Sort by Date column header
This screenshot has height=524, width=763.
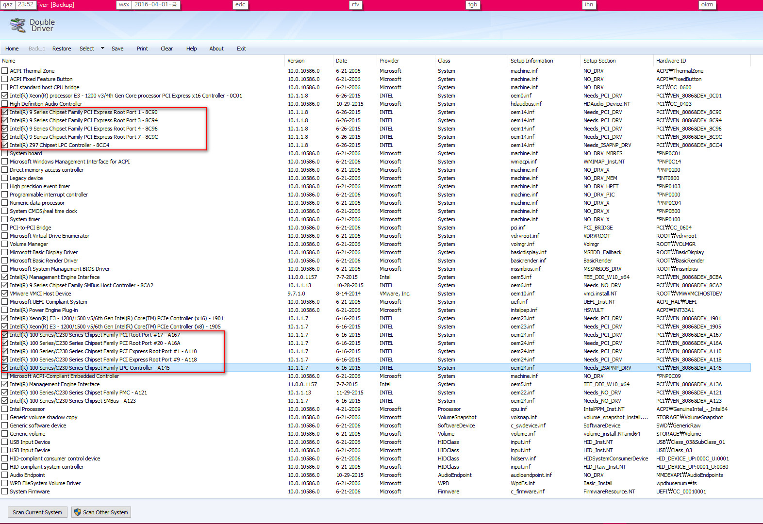[355, 61]
